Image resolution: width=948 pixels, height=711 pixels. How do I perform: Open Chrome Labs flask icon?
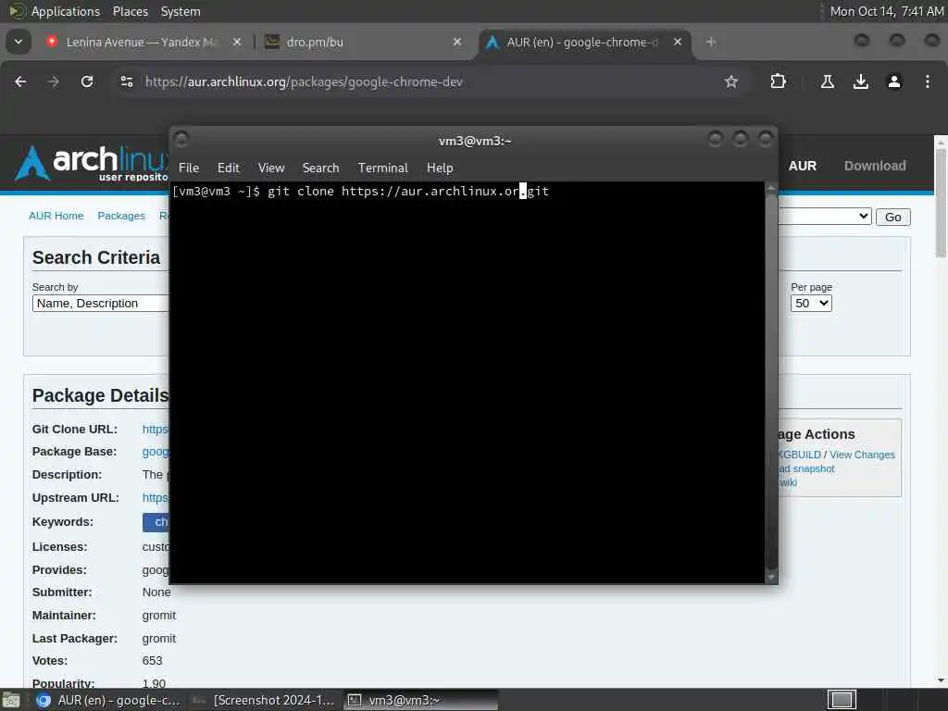coord(827,81)
